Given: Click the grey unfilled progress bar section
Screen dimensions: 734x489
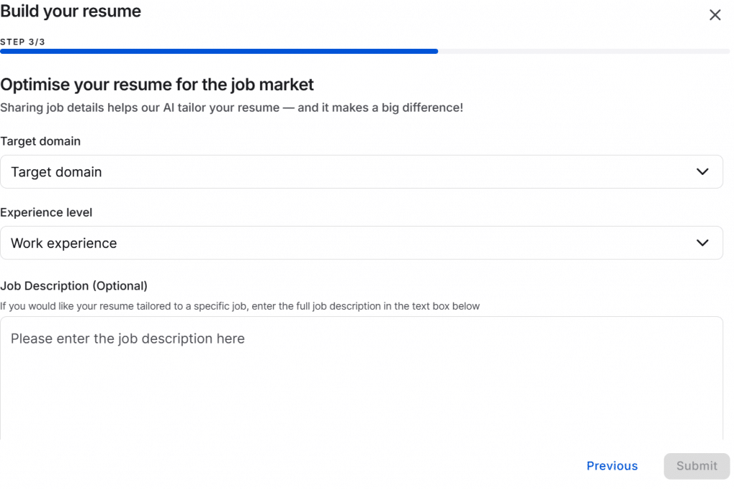Looking at the screenshot, I should click(x=583, y=52).
